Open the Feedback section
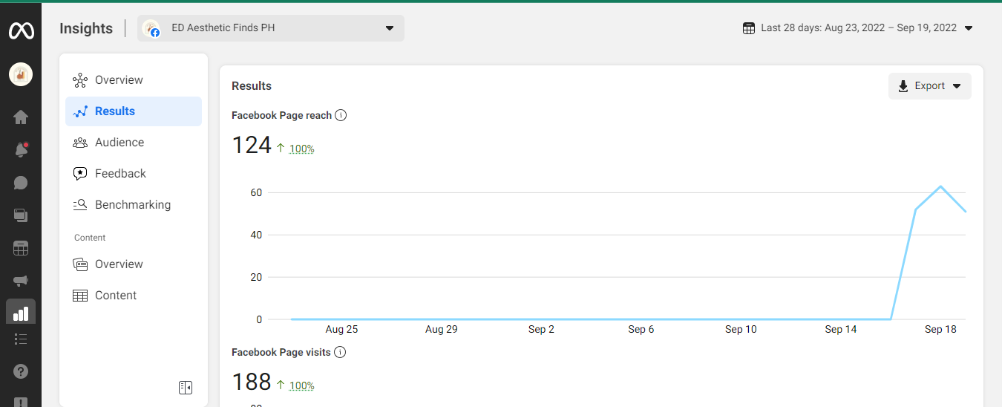This screenshot has width=1002, height=407. pos(119,174)
